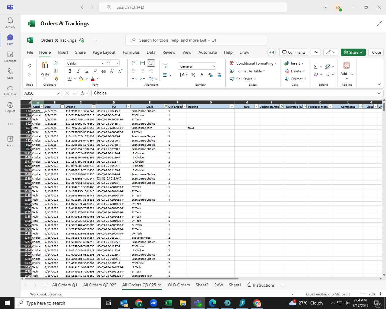Switch to the OLD Orders sheet
This screenshot has height=309, width=386.
(179, 285)
